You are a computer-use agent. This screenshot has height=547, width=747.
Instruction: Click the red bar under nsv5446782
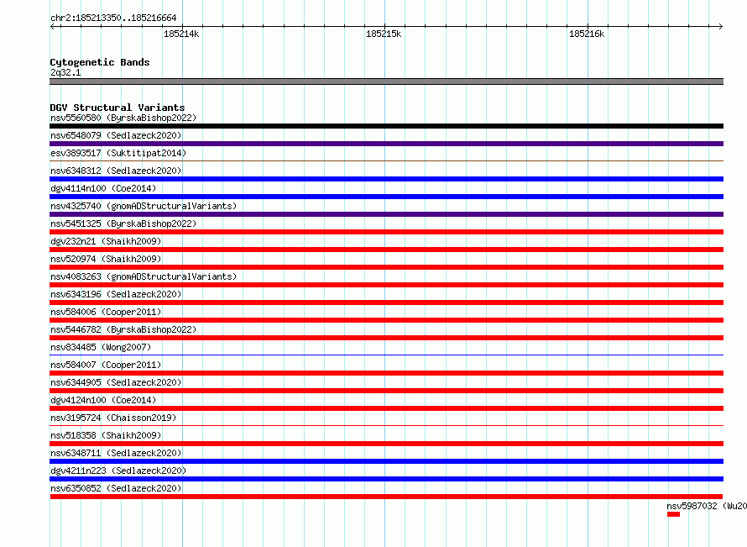tap(386, 338)
